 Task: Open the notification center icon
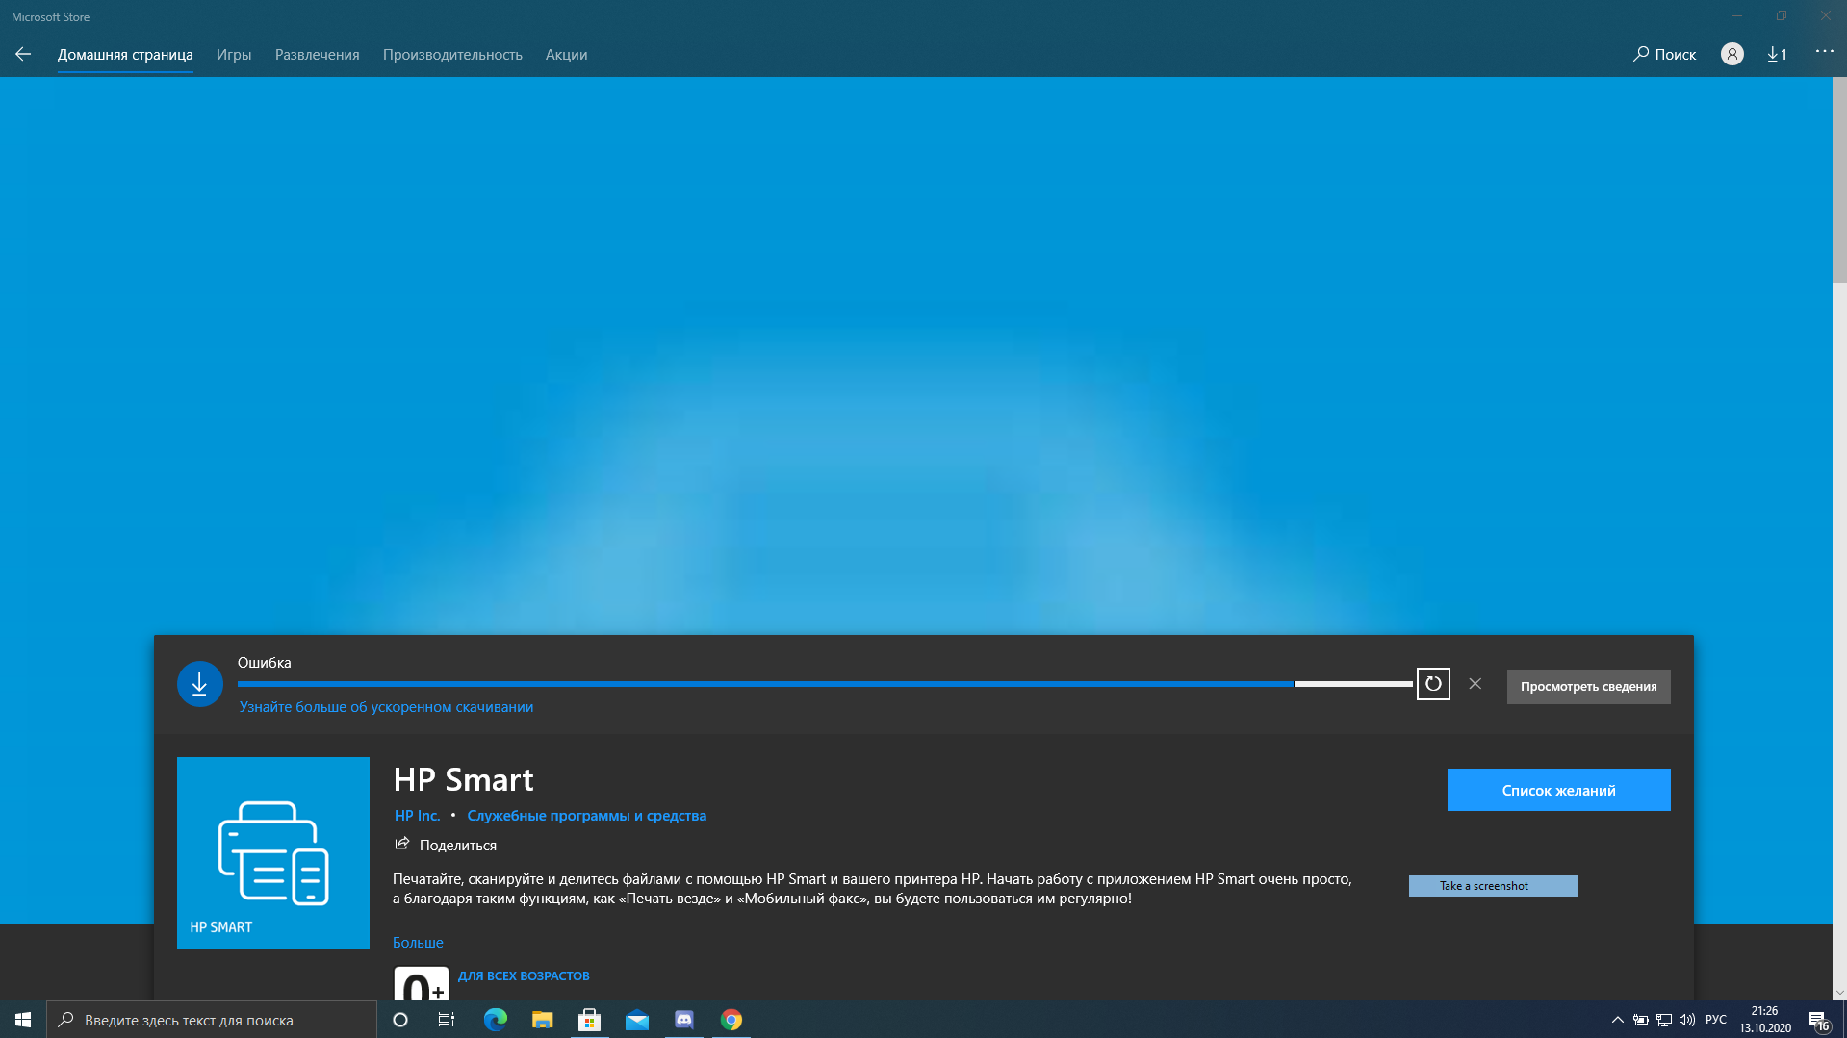tap(1818, 1020)
